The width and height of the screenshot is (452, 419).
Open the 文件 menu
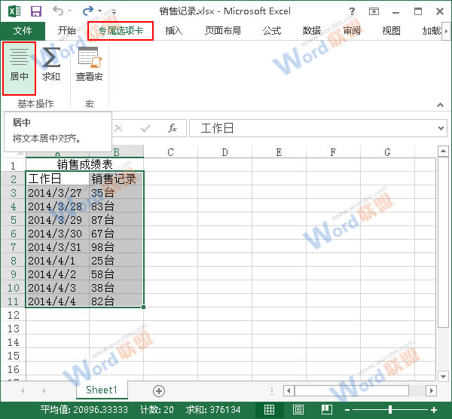[23, 31]
